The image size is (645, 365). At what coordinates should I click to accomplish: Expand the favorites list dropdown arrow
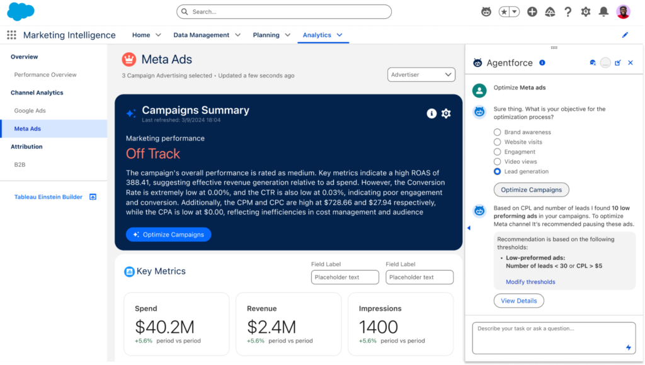tap(515, 12)
